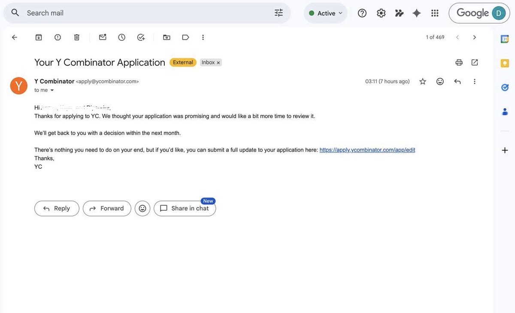
Task: Move the email to a folder
Action: (x=167, y=37)
